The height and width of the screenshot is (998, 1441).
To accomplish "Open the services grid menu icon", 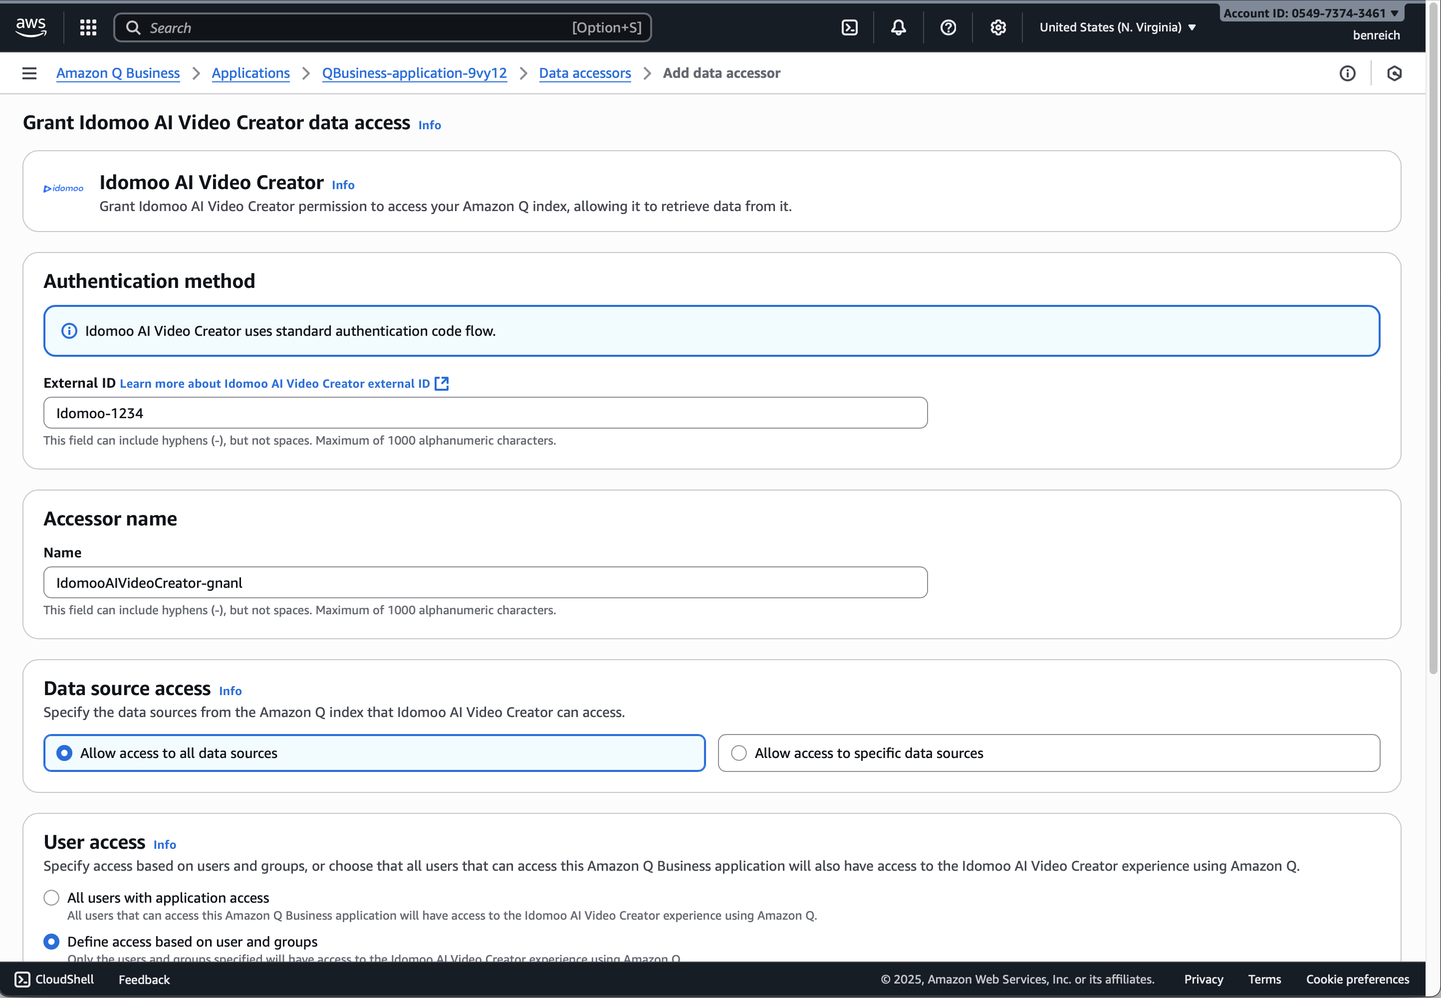I will tap(88, 27).
